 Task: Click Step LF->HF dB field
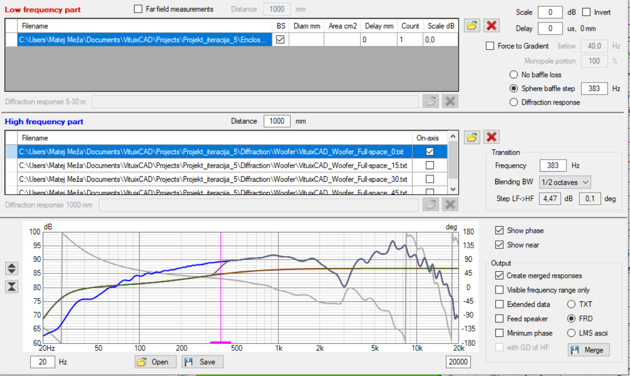point(550,198)
